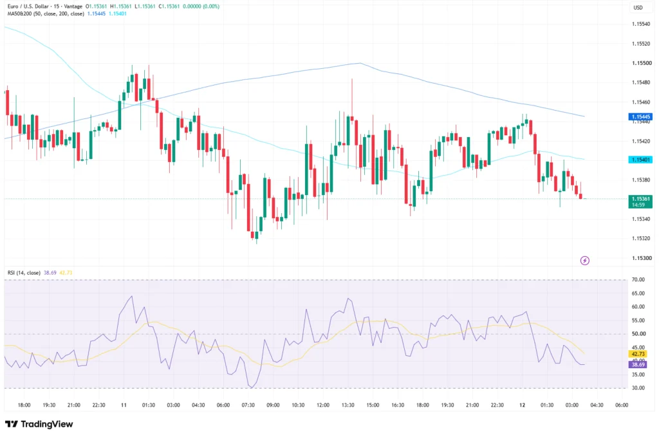This screenshot has height=437, width=659.
Task: Click the close price C1.15361 in the header
Action: pos(169,6)
